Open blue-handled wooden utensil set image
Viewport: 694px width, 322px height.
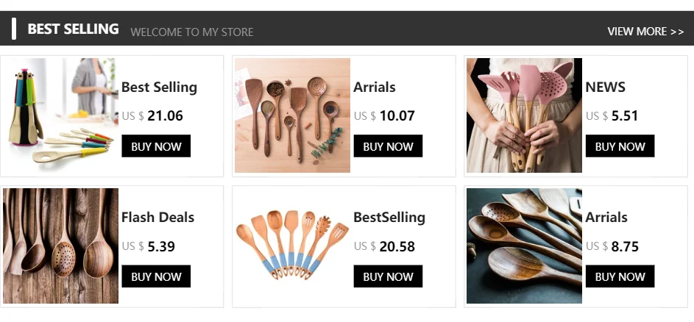[293, 246]
